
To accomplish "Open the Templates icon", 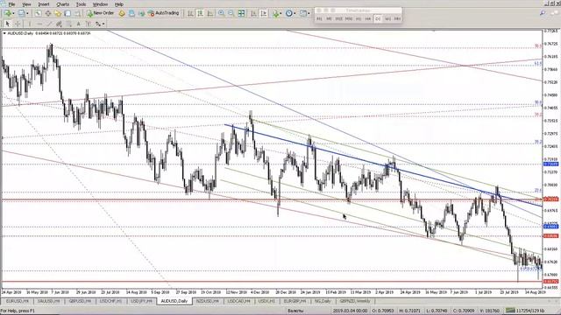I will tap(303, 13).
